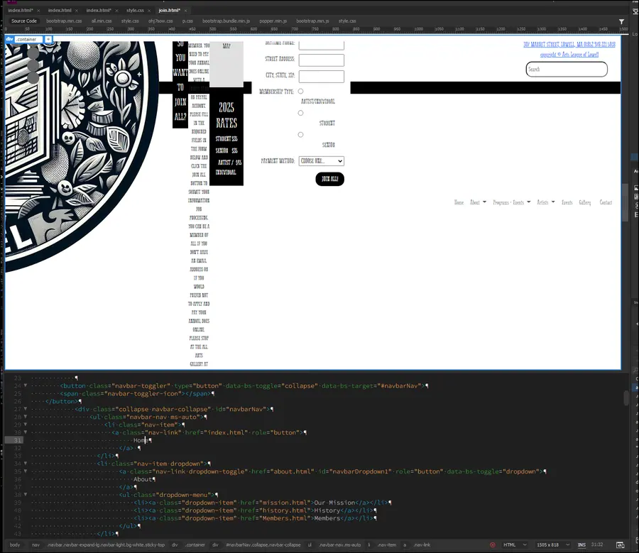The image size is (639, 553).
Task: Collapse code fold arrow on line 27
Action: (26, 408)
